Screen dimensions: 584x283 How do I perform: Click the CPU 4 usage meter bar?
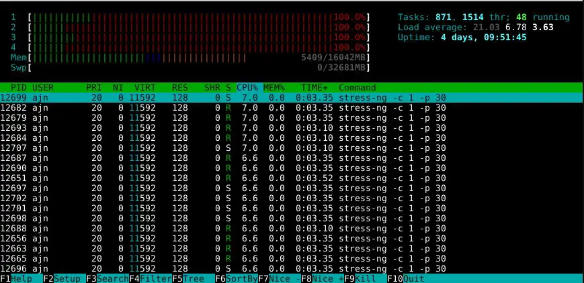click(199, 47)
